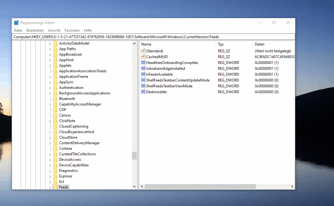Select the ShellFeedsTaskbarViewMode value name
This screenshot has width=334, height=206.
(x=169, y=86)
